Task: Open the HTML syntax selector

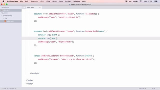Action: 153,88
